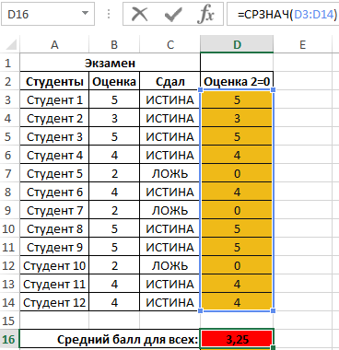Click the Cancel (X) formula bar icon

point(139,14)
